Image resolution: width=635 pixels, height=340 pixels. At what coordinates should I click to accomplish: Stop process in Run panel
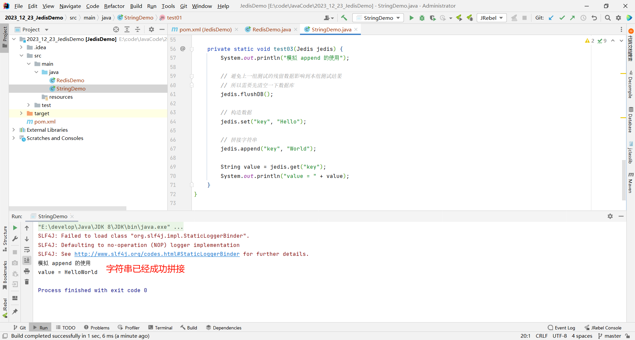(x=15, y=252)
